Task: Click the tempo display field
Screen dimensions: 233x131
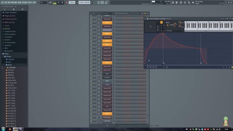Action: [72, 3]
